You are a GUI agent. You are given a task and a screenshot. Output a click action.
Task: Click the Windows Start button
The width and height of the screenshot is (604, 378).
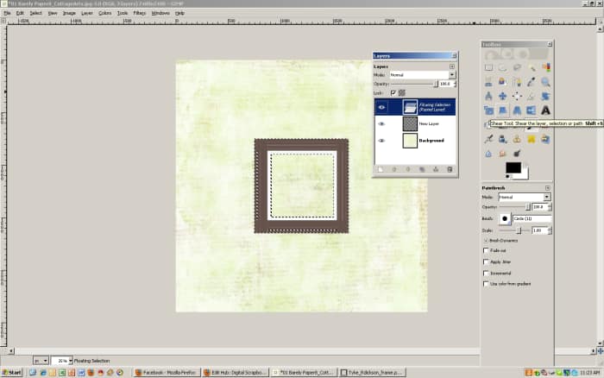[x=11, y=373]
